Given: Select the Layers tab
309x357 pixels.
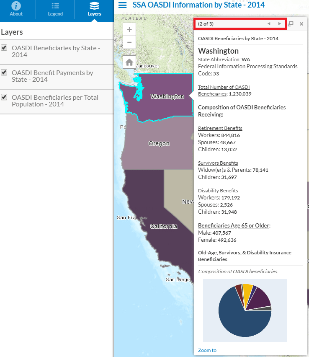Looking at the screenshot, I should click(94, 9).
